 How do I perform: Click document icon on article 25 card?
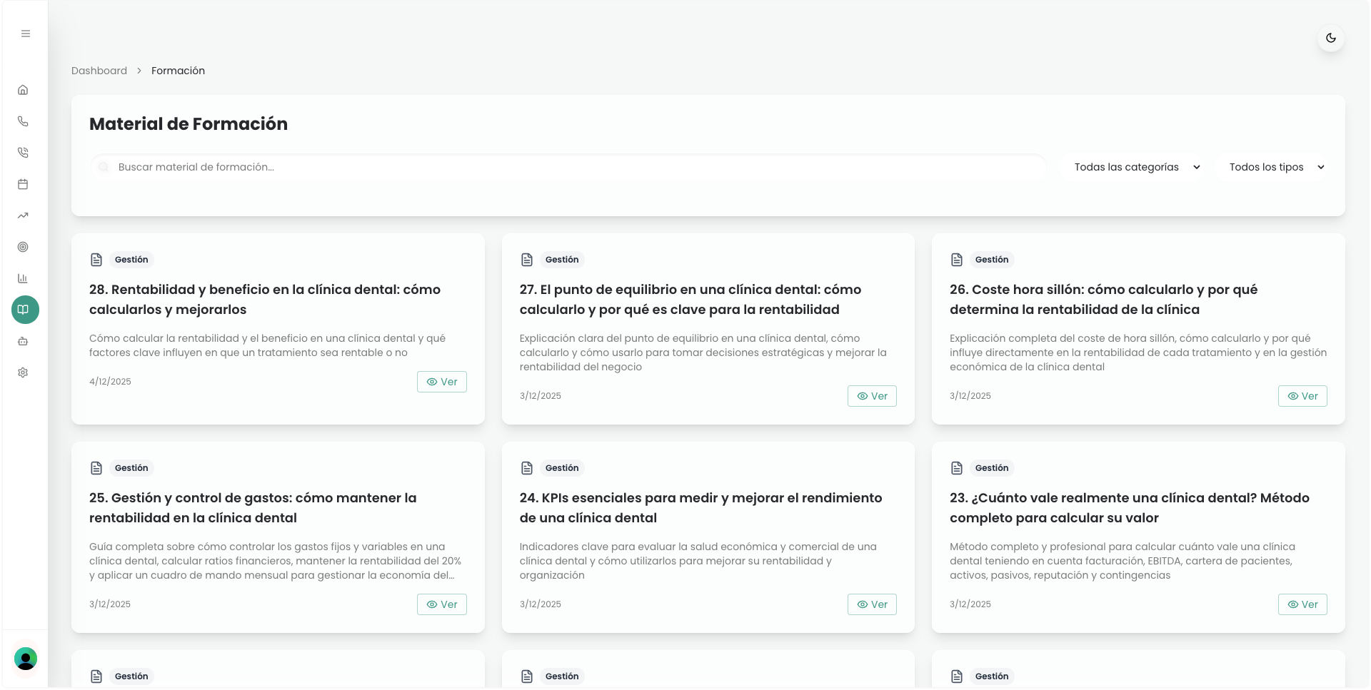coord(96,468)
